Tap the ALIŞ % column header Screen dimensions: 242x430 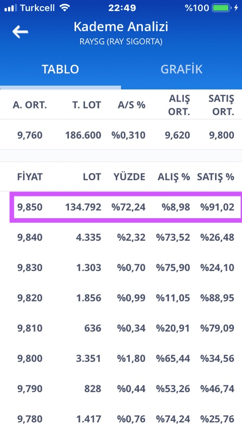[174, 177]
